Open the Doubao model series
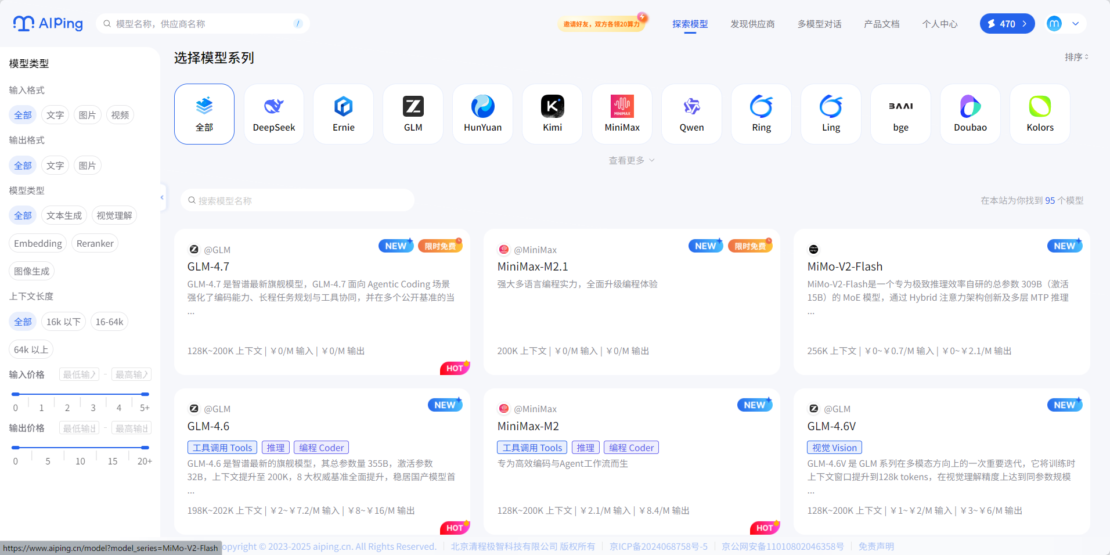Screen dimensions: 1110x555 pos(970,114)
